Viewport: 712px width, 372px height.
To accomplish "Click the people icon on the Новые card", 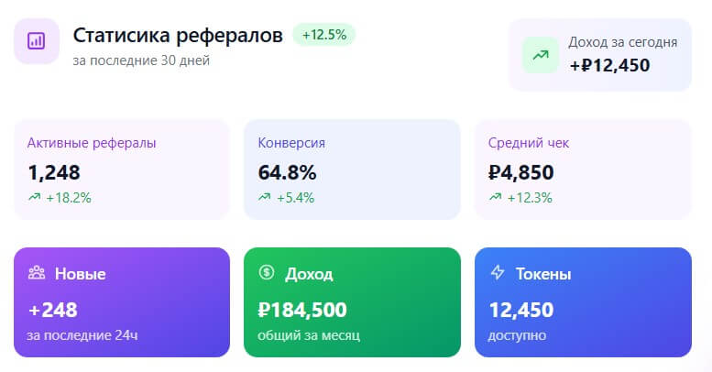I will click(37, 273).
